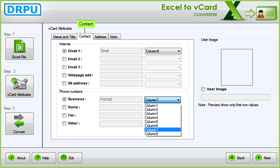The height and width of the screenshot is (168, 280).
Task: Uncheck the Email 1 checkbox
Action: (64, 51)
